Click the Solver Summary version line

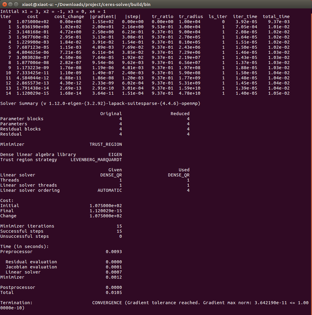click(x=100, y=103)
